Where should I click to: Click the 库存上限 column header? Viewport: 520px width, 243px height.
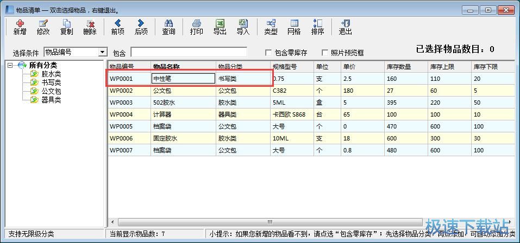pyautogui.click(x=450, y=66)
